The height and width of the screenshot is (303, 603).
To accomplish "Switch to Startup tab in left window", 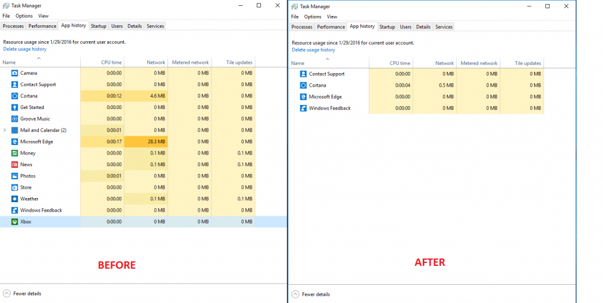I will [x=98, y=26].
